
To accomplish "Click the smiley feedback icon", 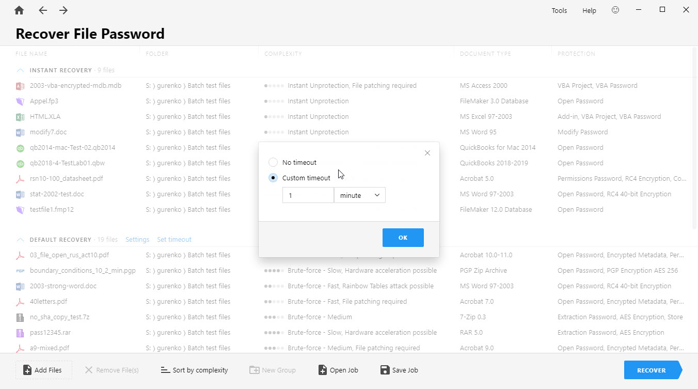I will (615, 10).
